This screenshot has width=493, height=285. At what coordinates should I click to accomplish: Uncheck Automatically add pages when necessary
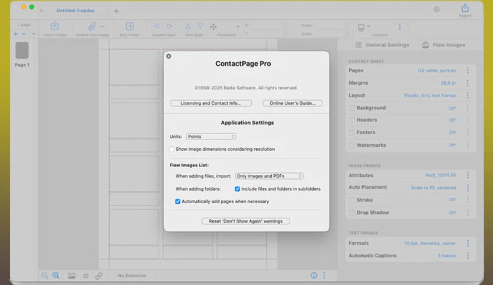click(x=178, y=201)
